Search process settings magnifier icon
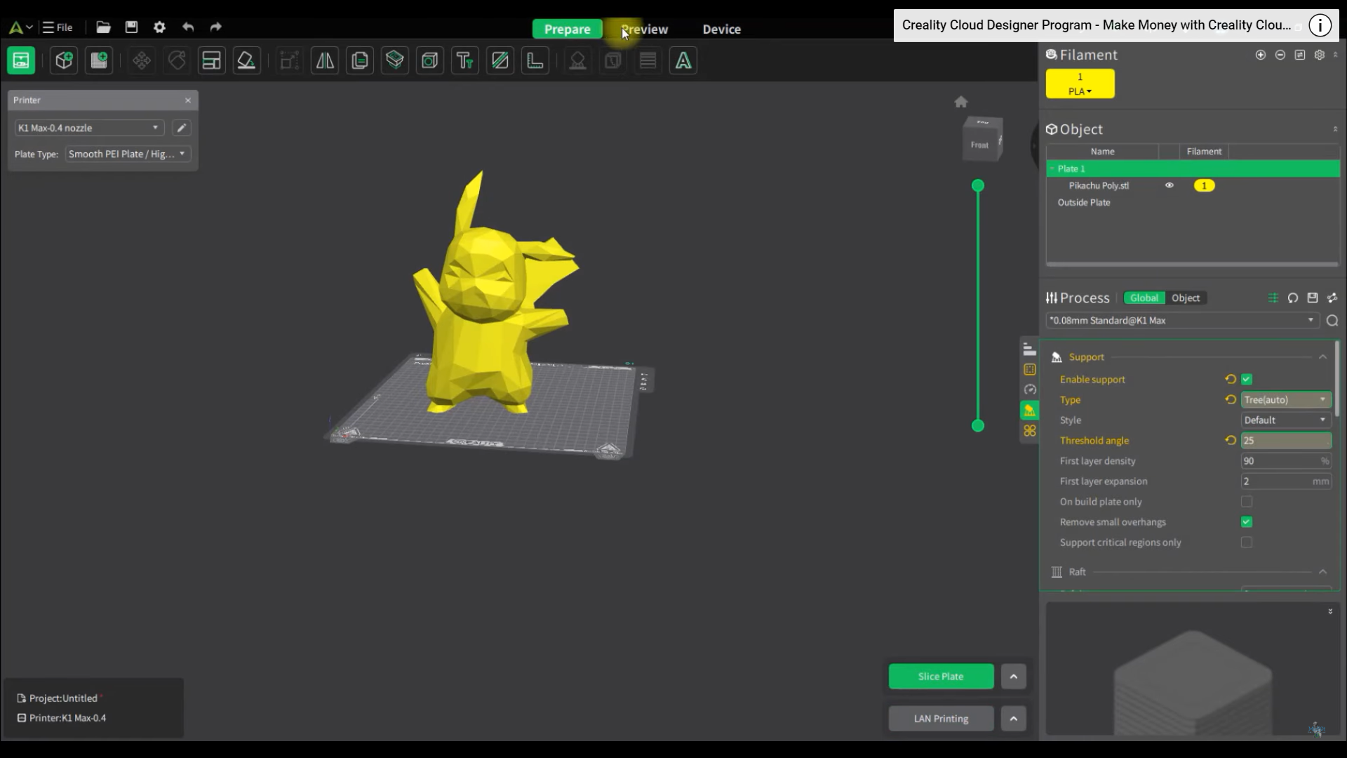The height and width of the screenshot is (758, 1347). coord(1332,321)
